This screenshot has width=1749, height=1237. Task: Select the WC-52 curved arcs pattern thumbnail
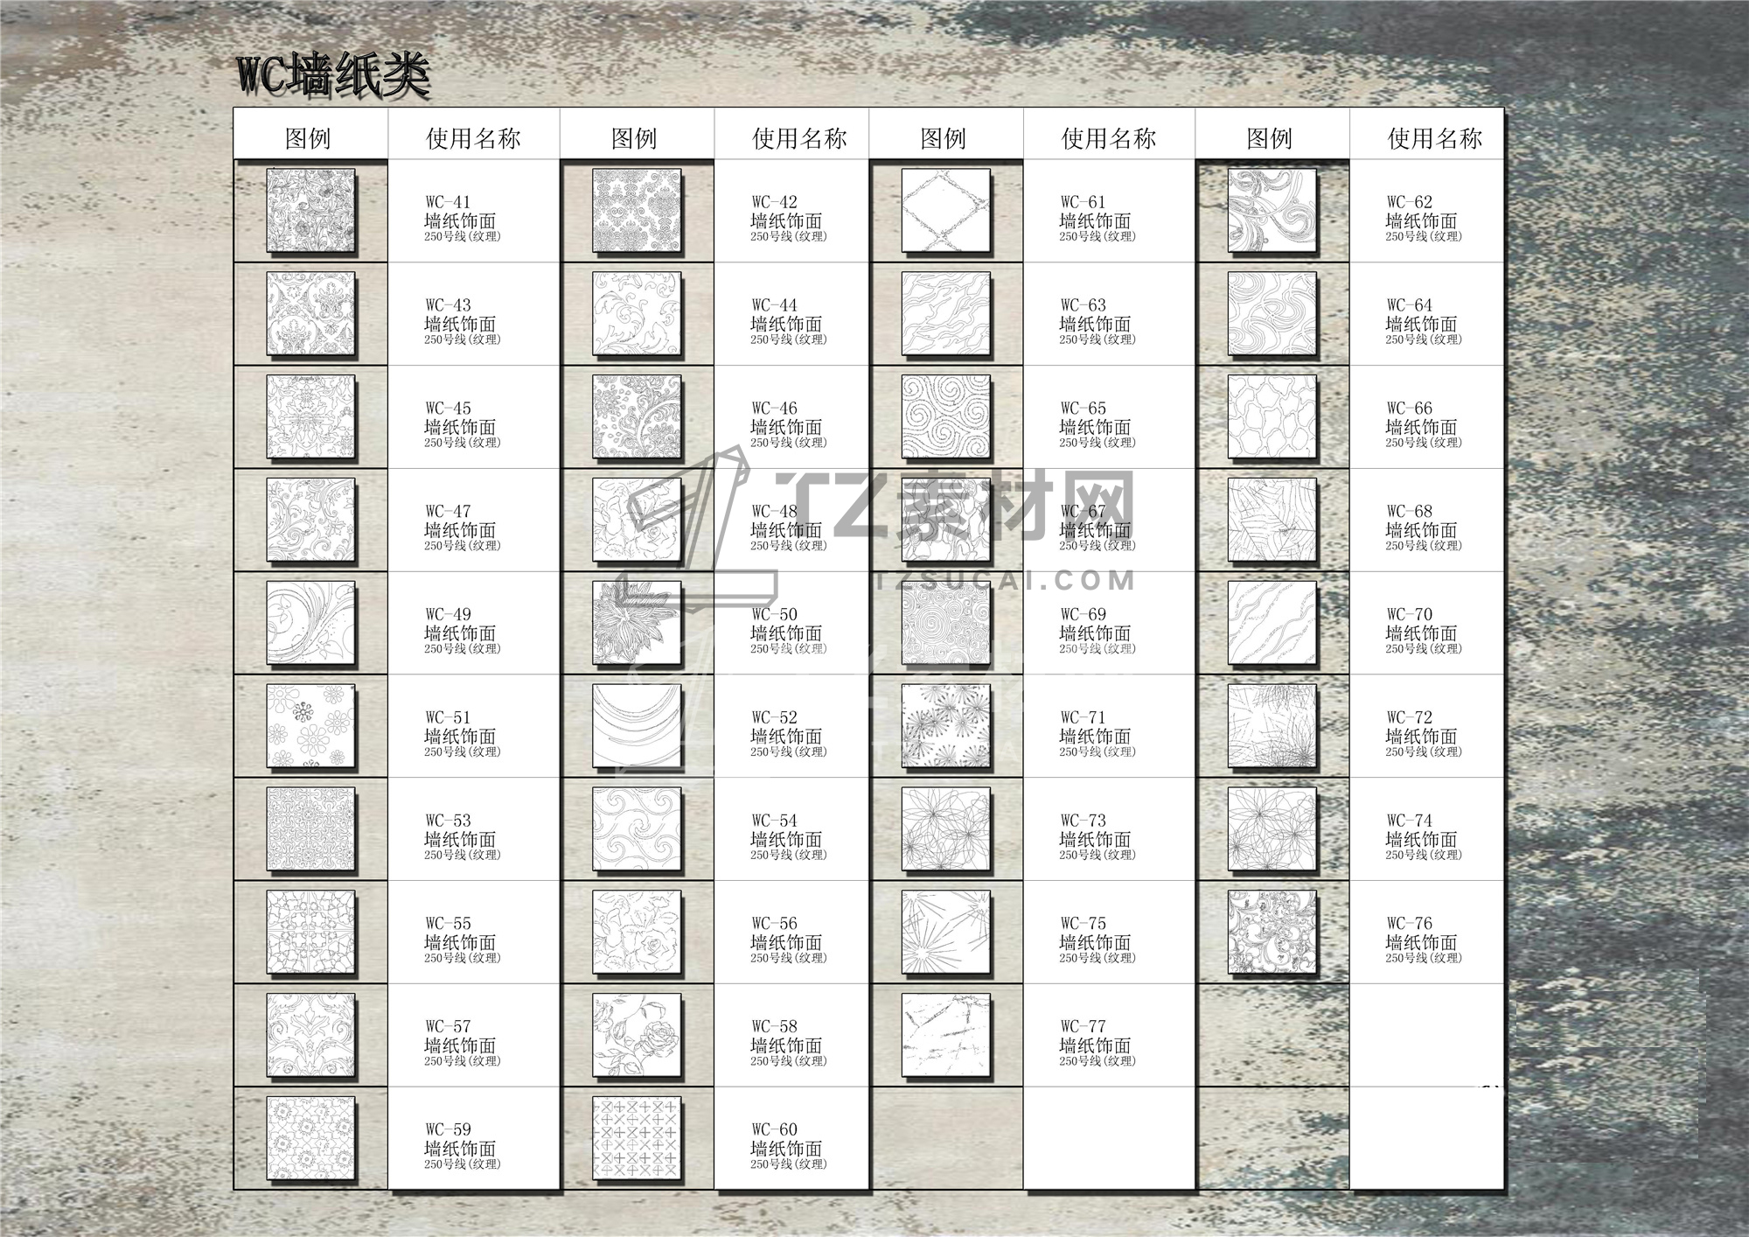point(636,726)
